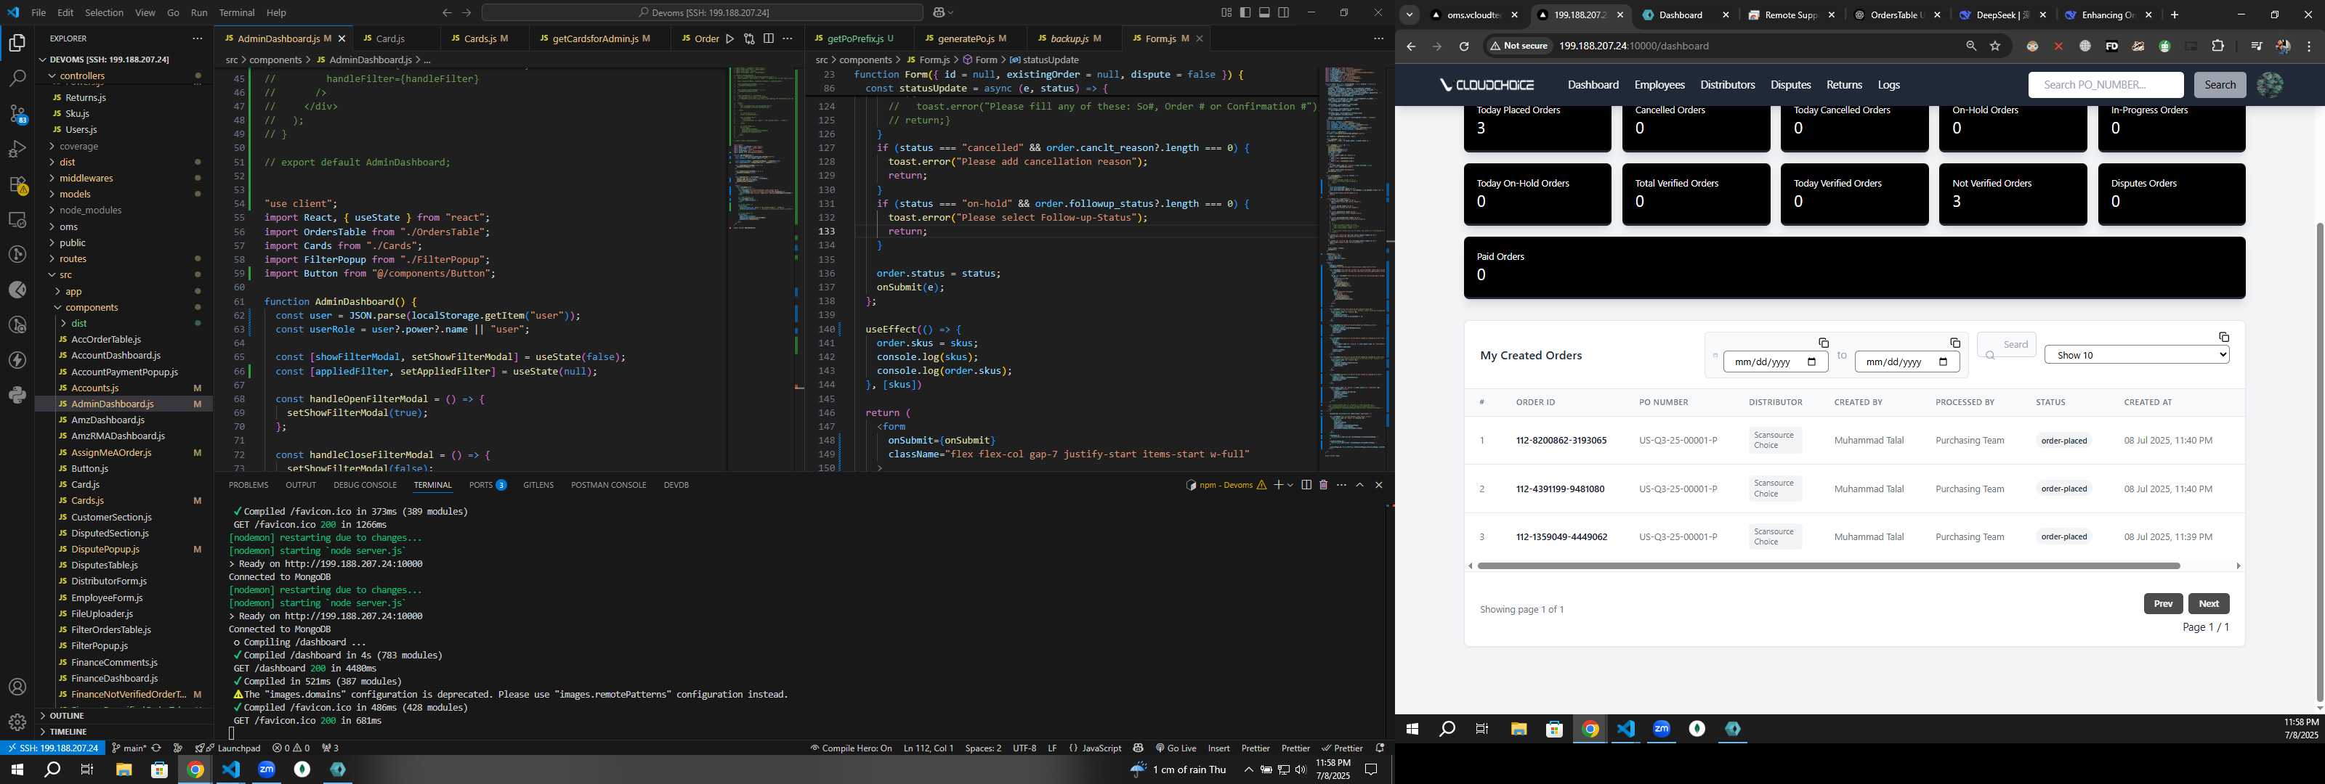Open Disputes page in CloudChoice navbar
Viewport: 2325px width, 784px height.
click(1790, 85)
